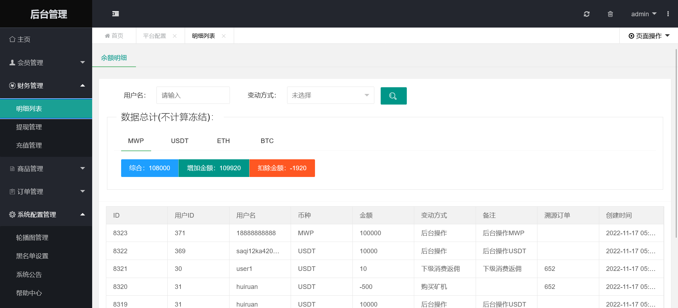The height and width of the screenshot is (308, 678).
Task: Close the 明细列表 tab
Action: (224, 36)
